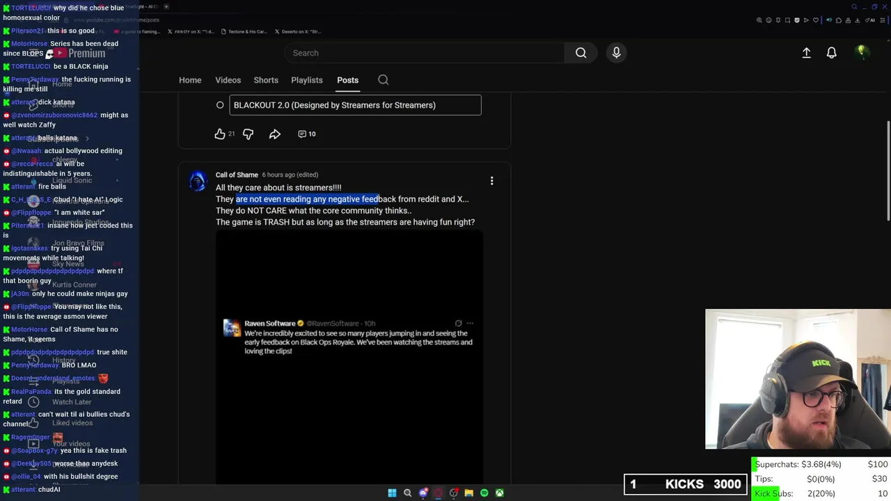Focus the YouTube Search field
The height and width of the screenshot is (501, 891).
click(425, 53)
